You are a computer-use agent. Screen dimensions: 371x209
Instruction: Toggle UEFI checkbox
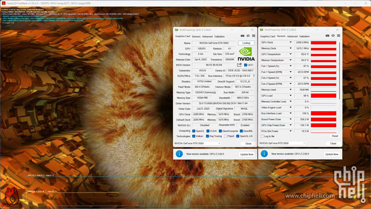(x=245, y=65)
